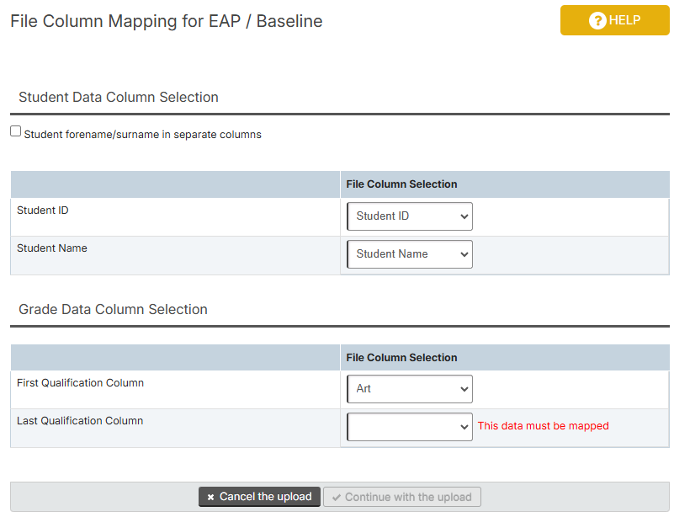Click the Last Qualification Column row label
The height and width of the screenshot is (517, 674).
pyautogui.click(x=80, y=421)
